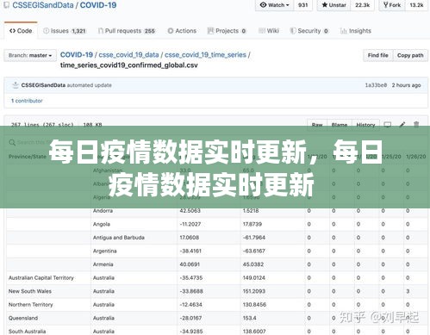Click the Wiki tab book icon
Viewport: 430px width, 335px height.
[262, 31]
